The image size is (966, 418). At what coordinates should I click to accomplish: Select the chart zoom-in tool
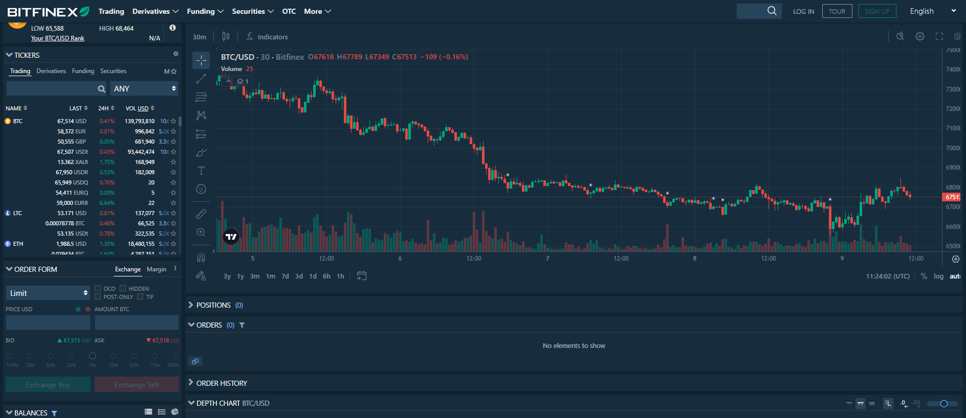coord(201,233)
